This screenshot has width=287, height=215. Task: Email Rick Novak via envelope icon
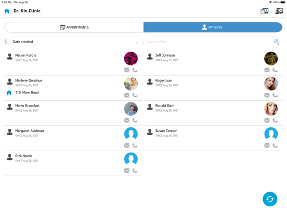tap(127, 170)
